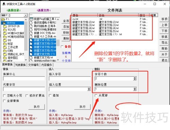Click the file icon of 强叔侃墙电子期刊

(x=31, y=22)
